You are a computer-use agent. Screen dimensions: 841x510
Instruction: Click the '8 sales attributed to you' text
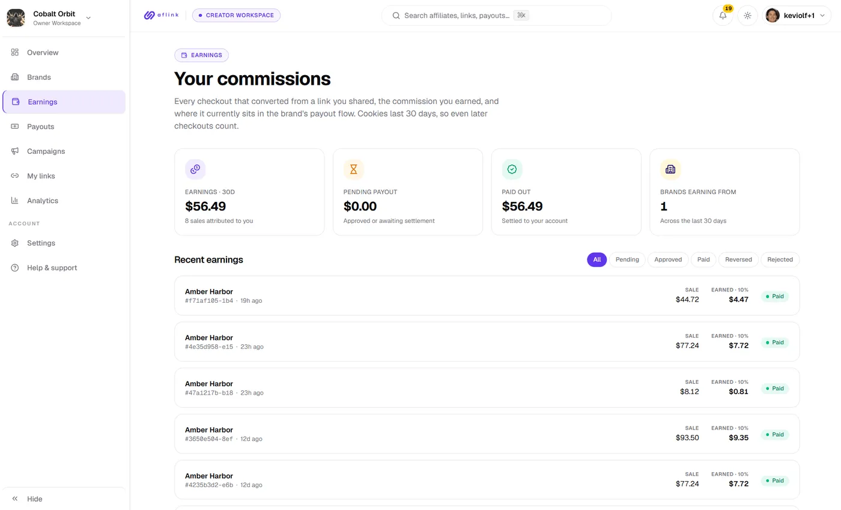click(219, 221)
